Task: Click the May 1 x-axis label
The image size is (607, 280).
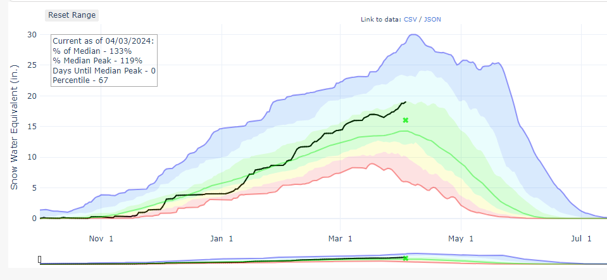Action: tap(461, 238)
